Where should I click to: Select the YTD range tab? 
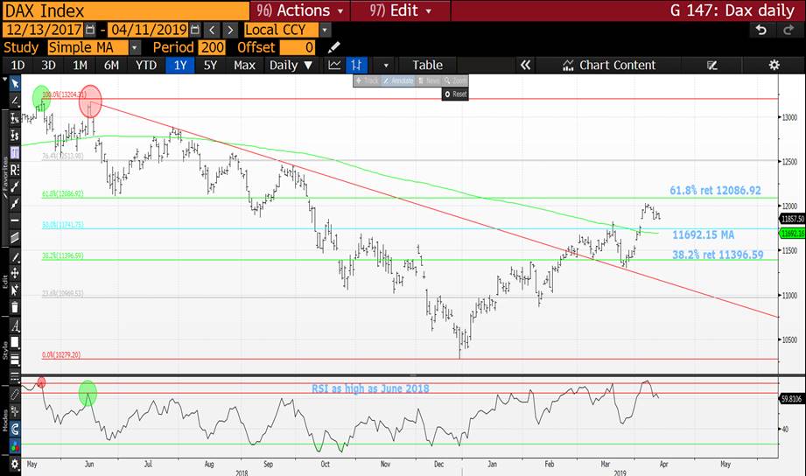click(x=146, y=66)
